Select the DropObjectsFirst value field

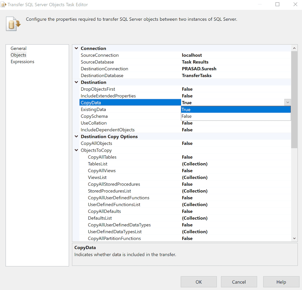236,89
